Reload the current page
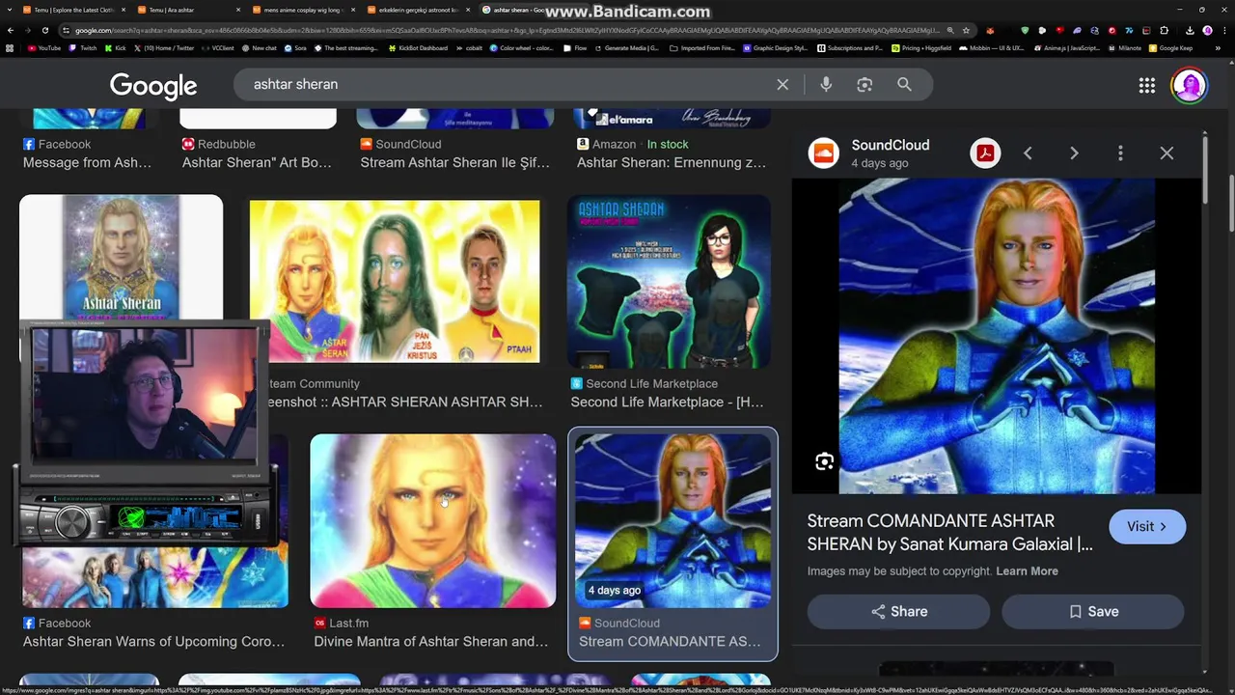 coord(44,30)
